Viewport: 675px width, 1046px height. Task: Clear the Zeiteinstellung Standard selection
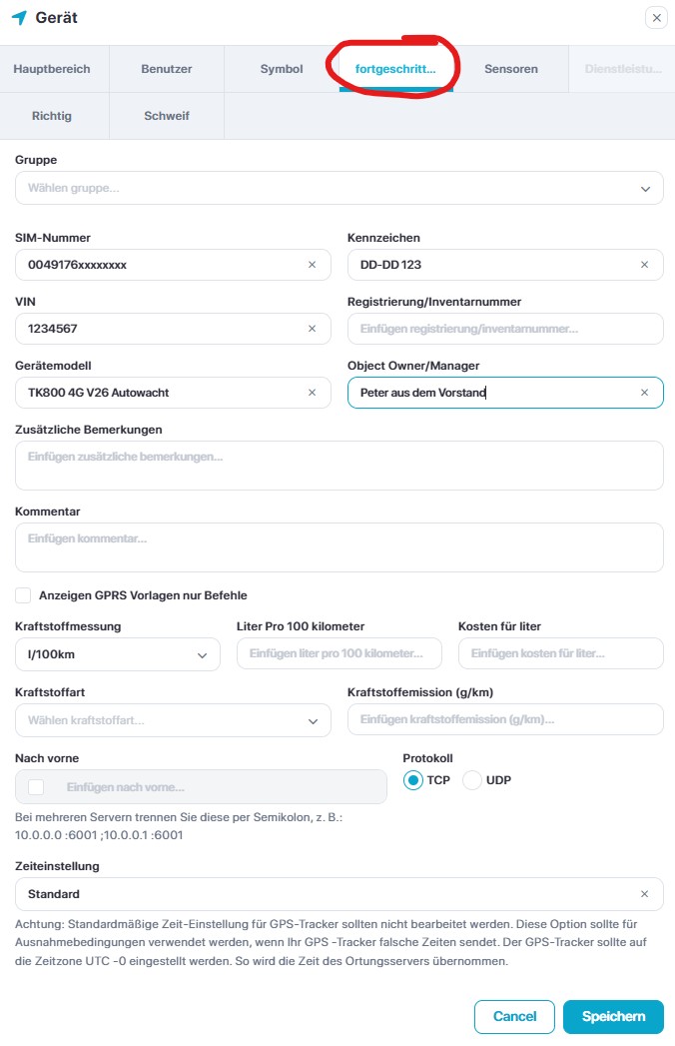[644, 894]
